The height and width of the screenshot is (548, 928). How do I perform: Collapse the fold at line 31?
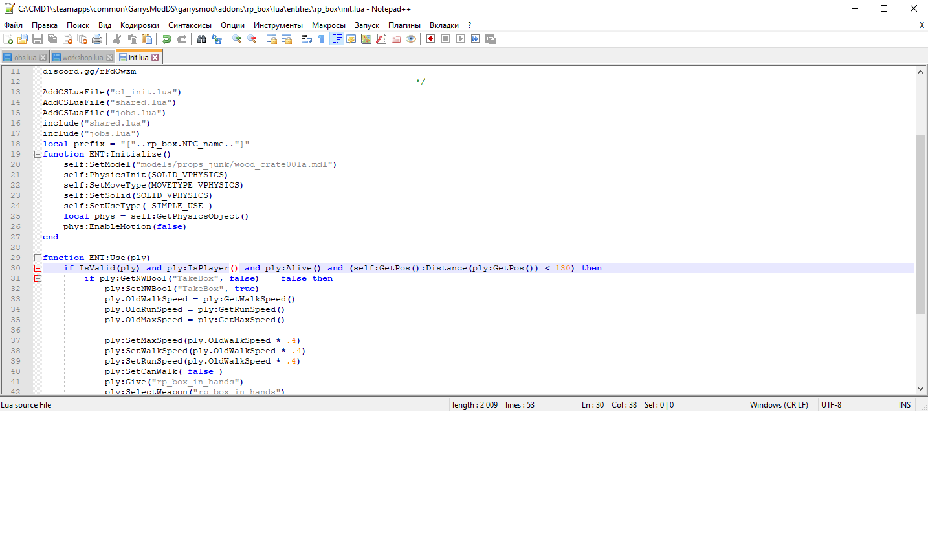[38, 278]
